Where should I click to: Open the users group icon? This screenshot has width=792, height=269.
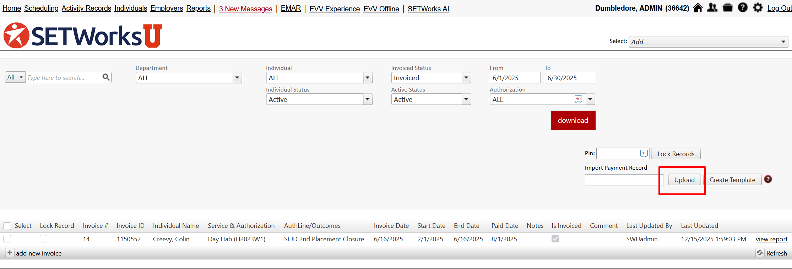click(x=712, y=8)
